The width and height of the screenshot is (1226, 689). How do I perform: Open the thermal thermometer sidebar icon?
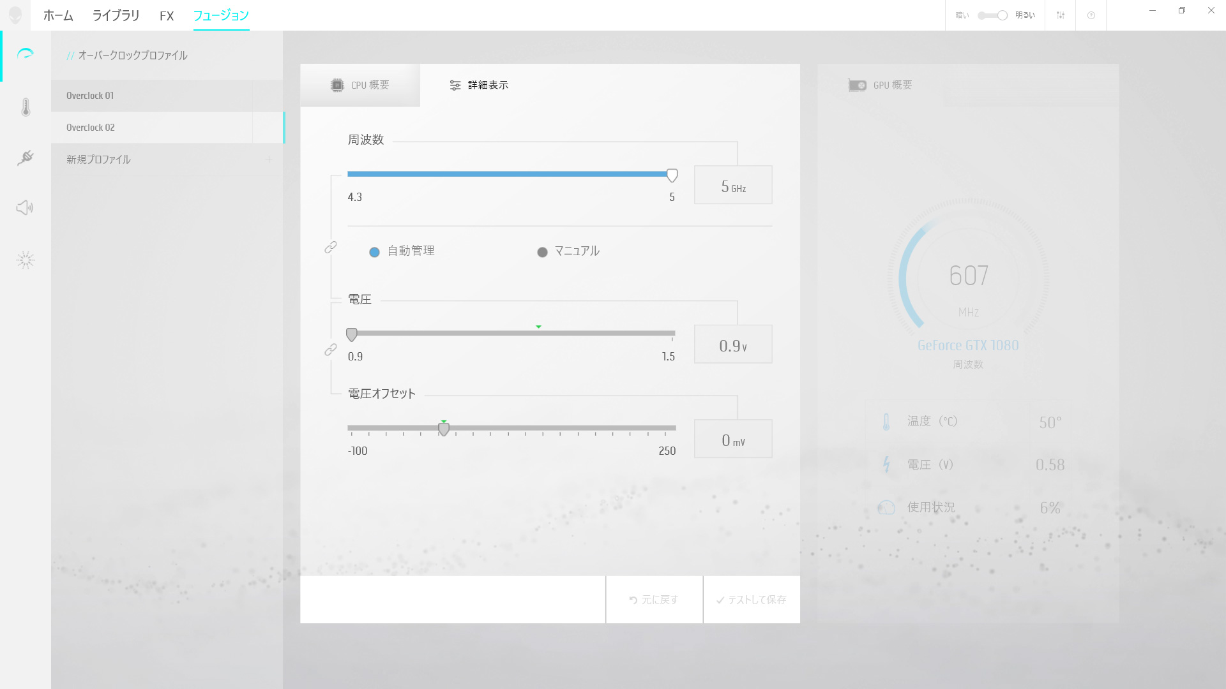click(x=26, y=107)
